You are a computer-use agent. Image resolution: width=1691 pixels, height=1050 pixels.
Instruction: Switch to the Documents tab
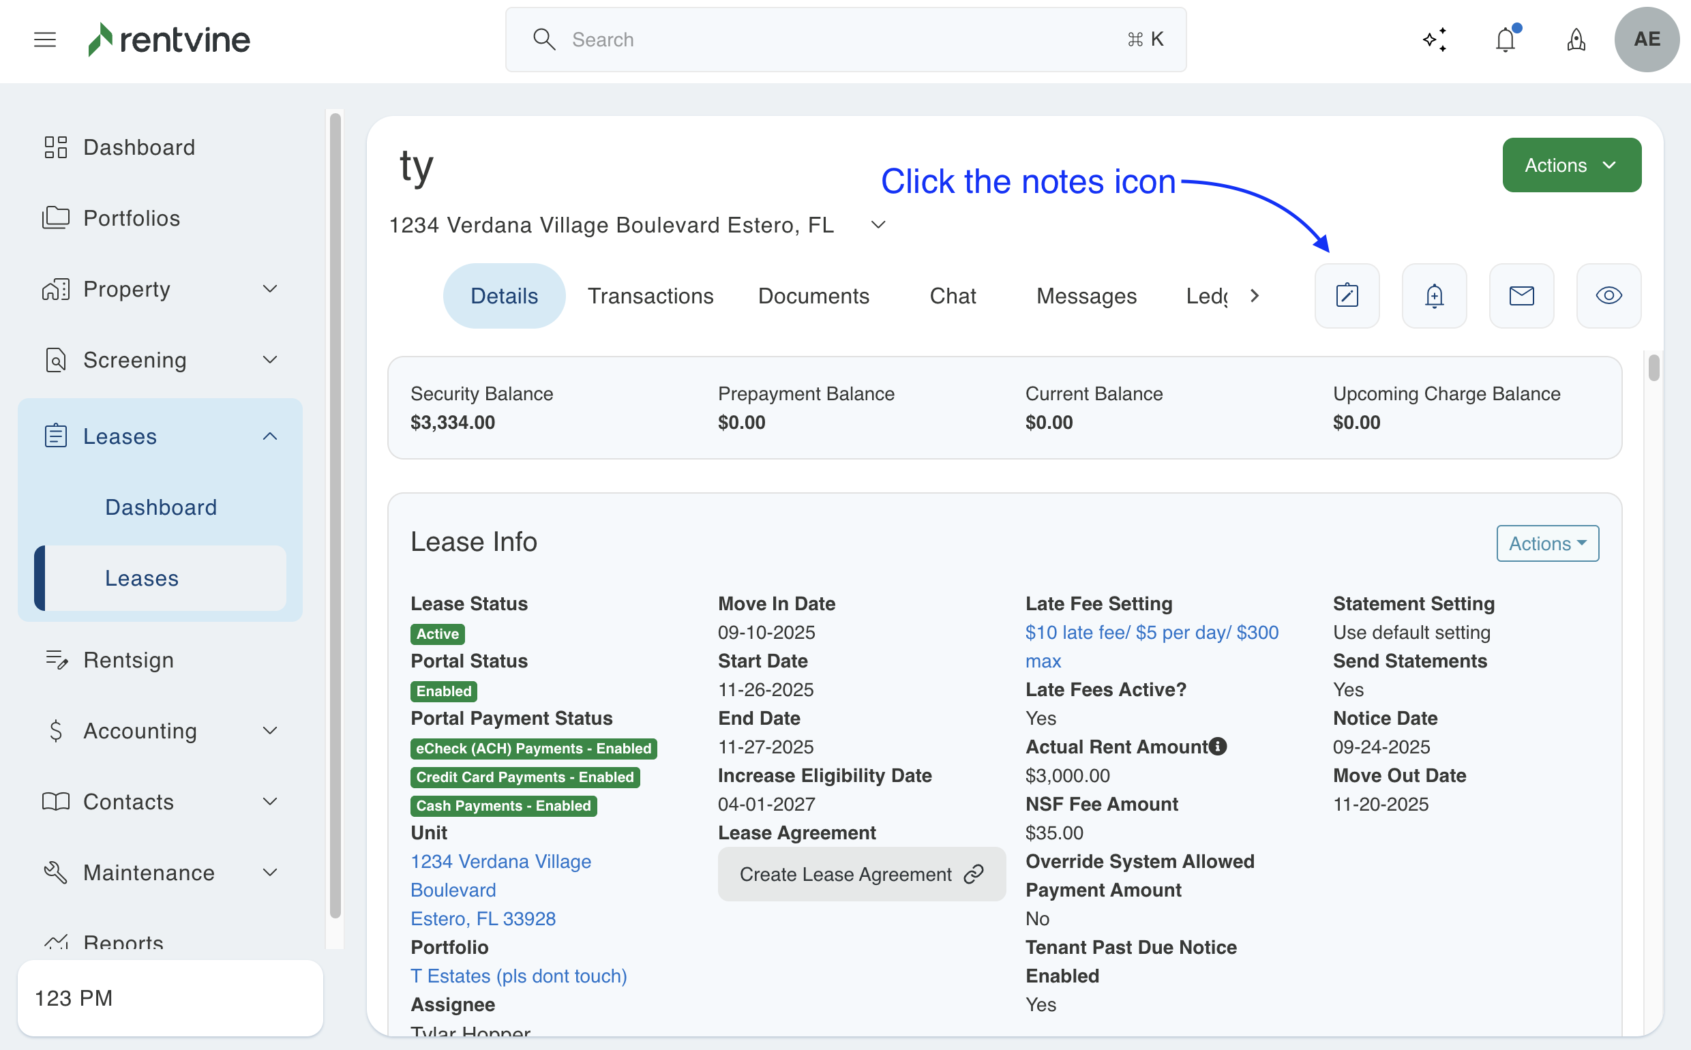[813, 296]
